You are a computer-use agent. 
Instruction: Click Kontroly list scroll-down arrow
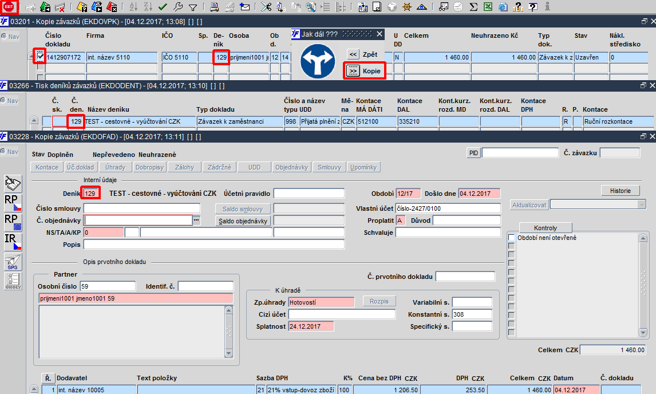point(643,333)
